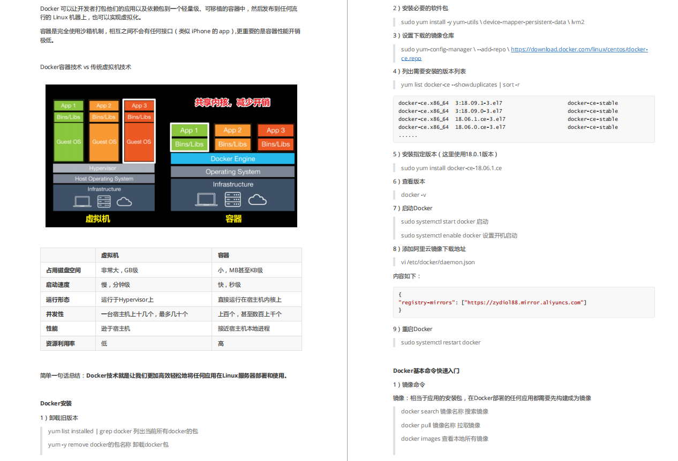Click the App 1 block in the image
Viewport: 678px width, 461px height.
69,105
